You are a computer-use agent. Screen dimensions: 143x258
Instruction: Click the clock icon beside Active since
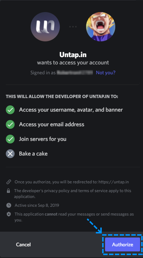(x=9, y=205)
